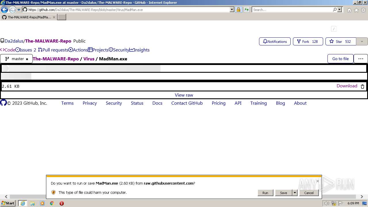
Task: Open the Windows Start menu
Action: point(8,203)
